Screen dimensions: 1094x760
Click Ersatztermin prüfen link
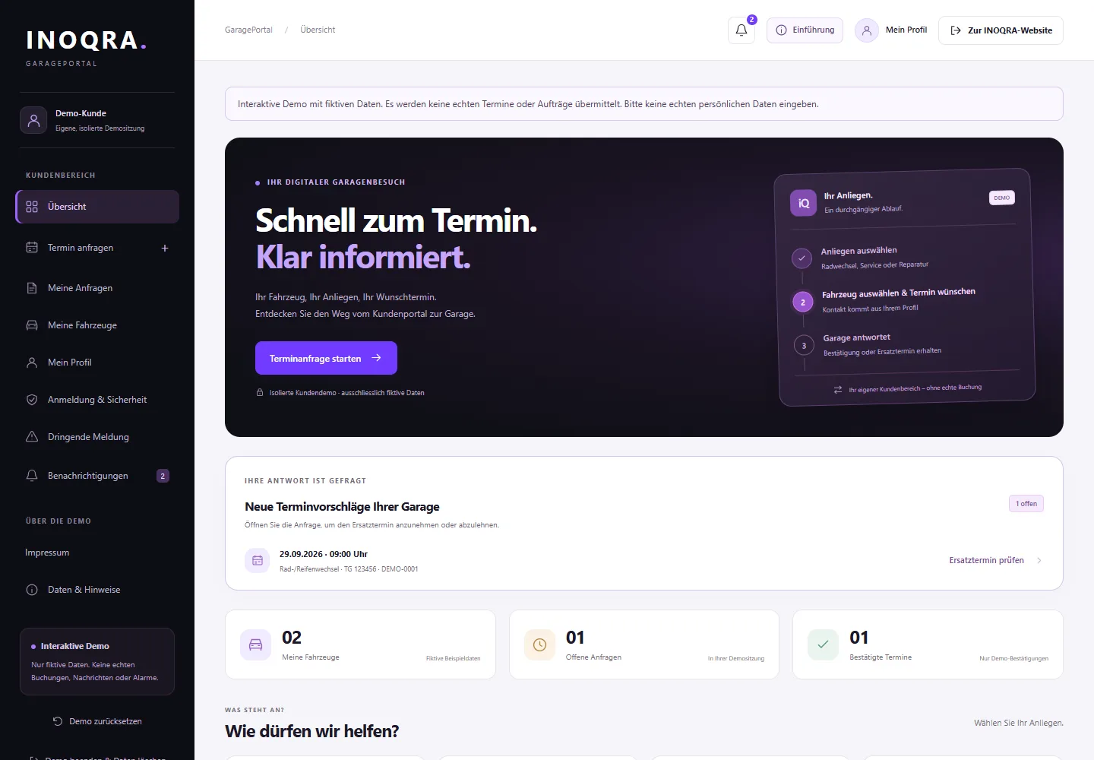(986, 560)
